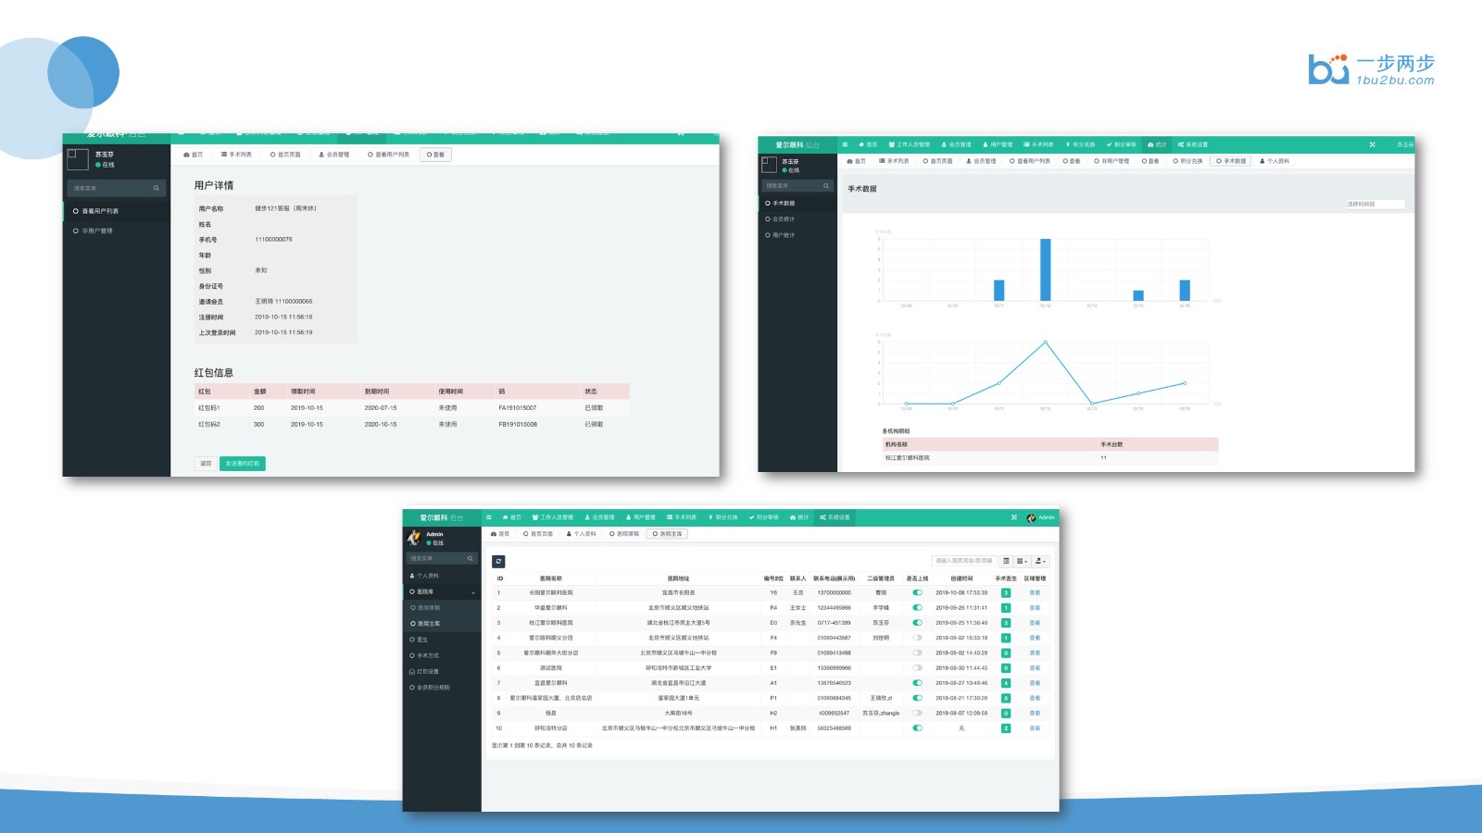
Task: Click search icon in user details sidebar
Action: pos(156,188)
